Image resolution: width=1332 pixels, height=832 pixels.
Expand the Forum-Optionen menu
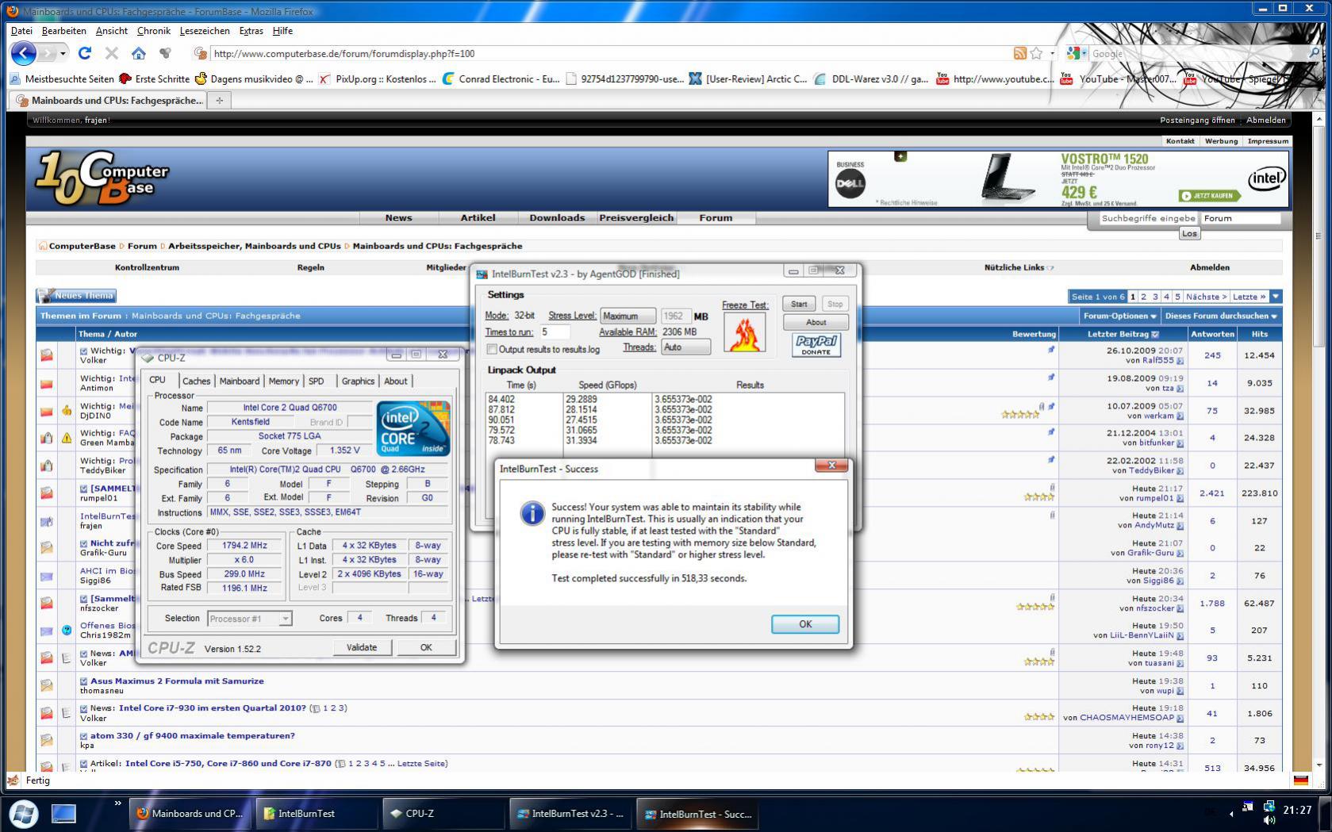click(x=1119, y=316)
